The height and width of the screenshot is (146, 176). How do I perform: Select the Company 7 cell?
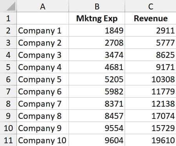(x=43, y=103)
